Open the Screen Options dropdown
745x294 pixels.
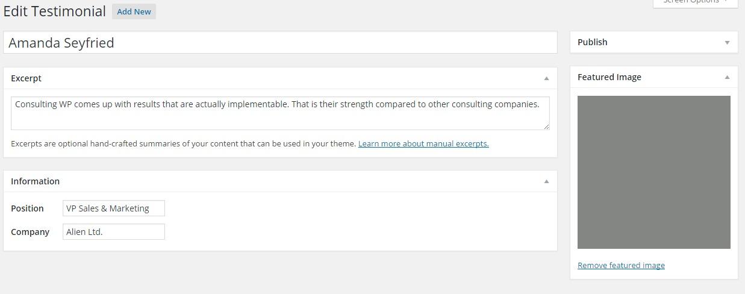tap(695, 2)
